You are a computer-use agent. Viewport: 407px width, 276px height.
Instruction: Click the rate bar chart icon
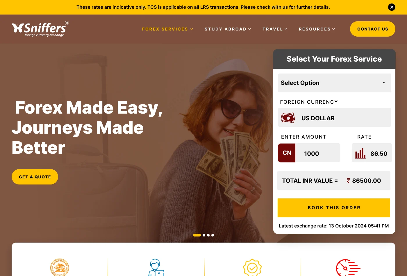[x=360, y=153]
